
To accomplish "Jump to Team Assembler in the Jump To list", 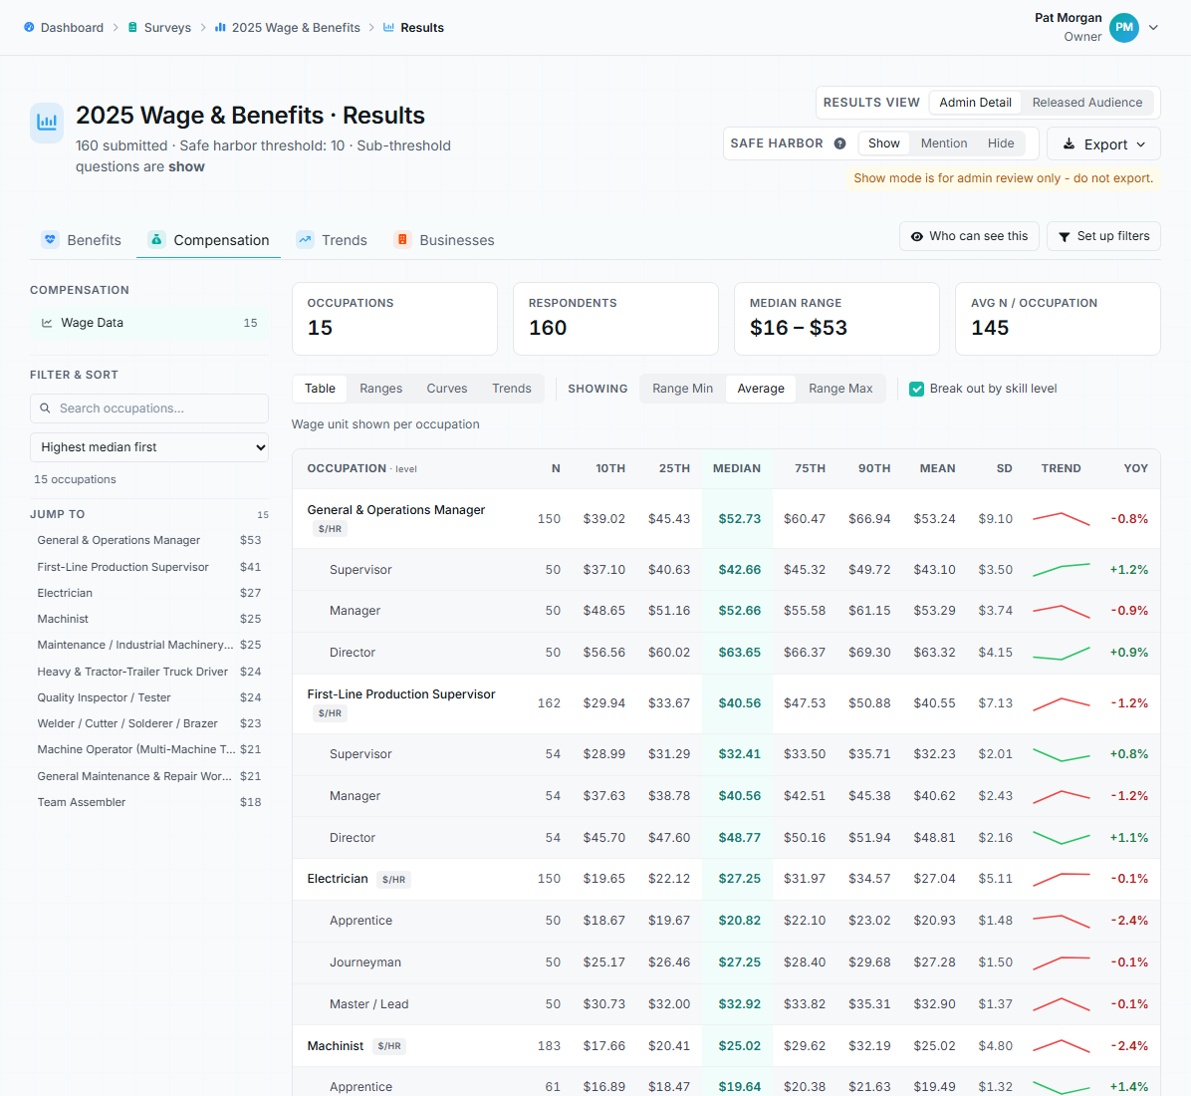I will tap(149, 802).
